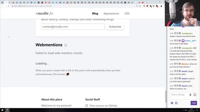Reload the browser page
Image resolution: width=200 pixels, height=112 pixels.
pos(8,6)
